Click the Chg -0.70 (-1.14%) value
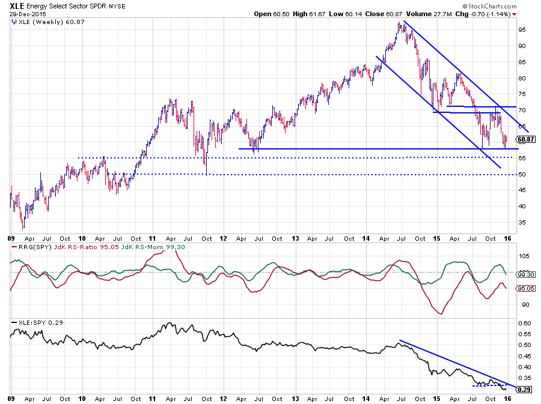Viewport: 541px width, 404px height. (x=483, y=14)
